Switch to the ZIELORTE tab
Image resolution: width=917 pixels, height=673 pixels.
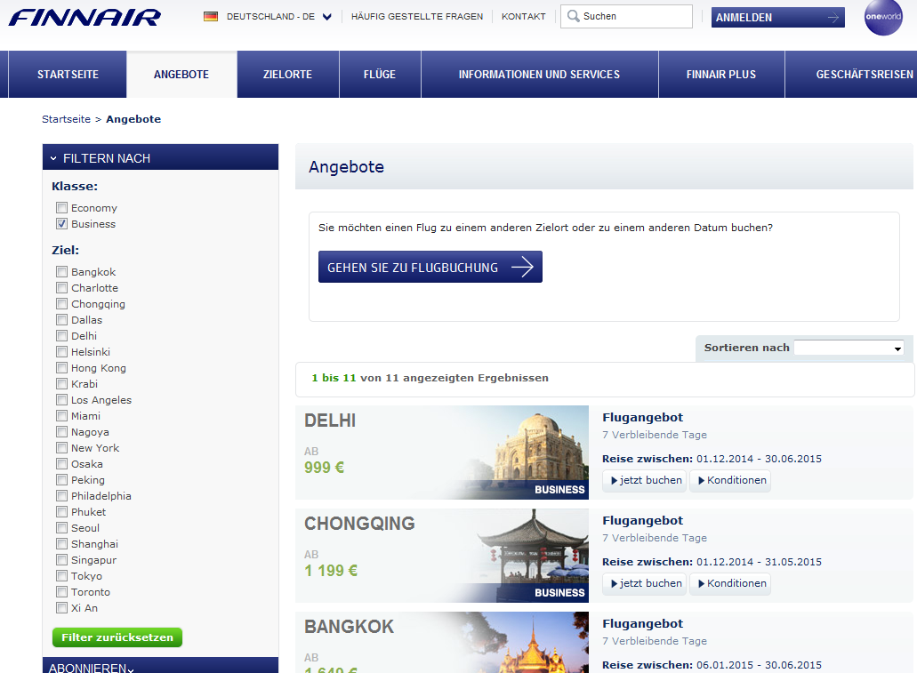click(287, 74)
